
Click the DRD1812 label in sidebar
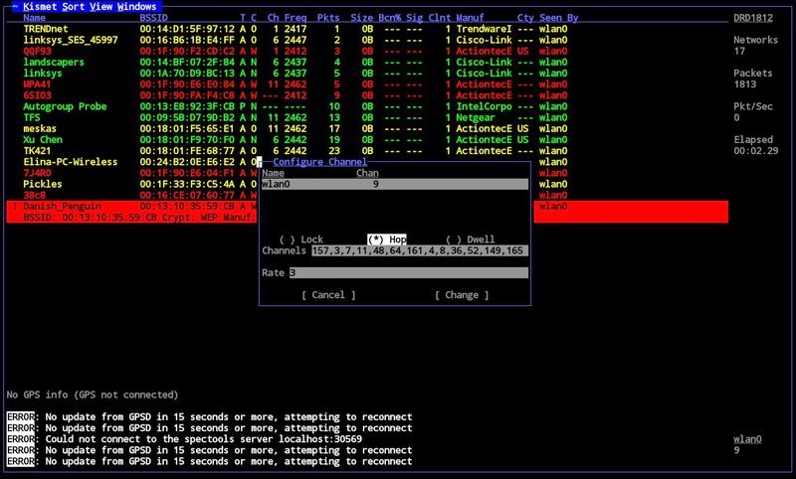(753, 18)
